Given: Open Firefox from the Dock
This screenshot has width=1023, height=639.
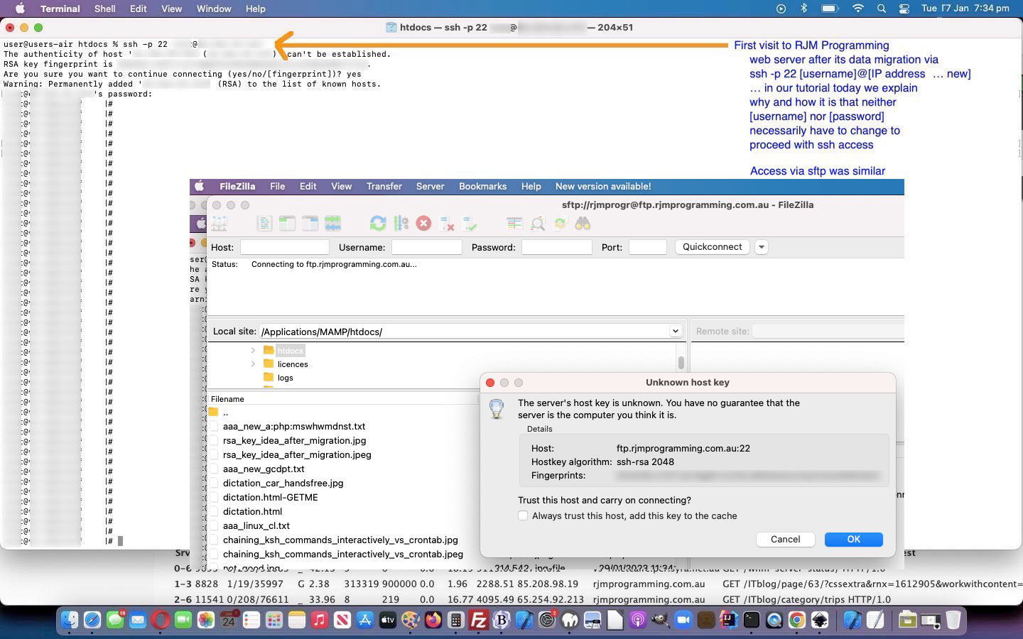Looking at the screenshot, I should (433, 620).
